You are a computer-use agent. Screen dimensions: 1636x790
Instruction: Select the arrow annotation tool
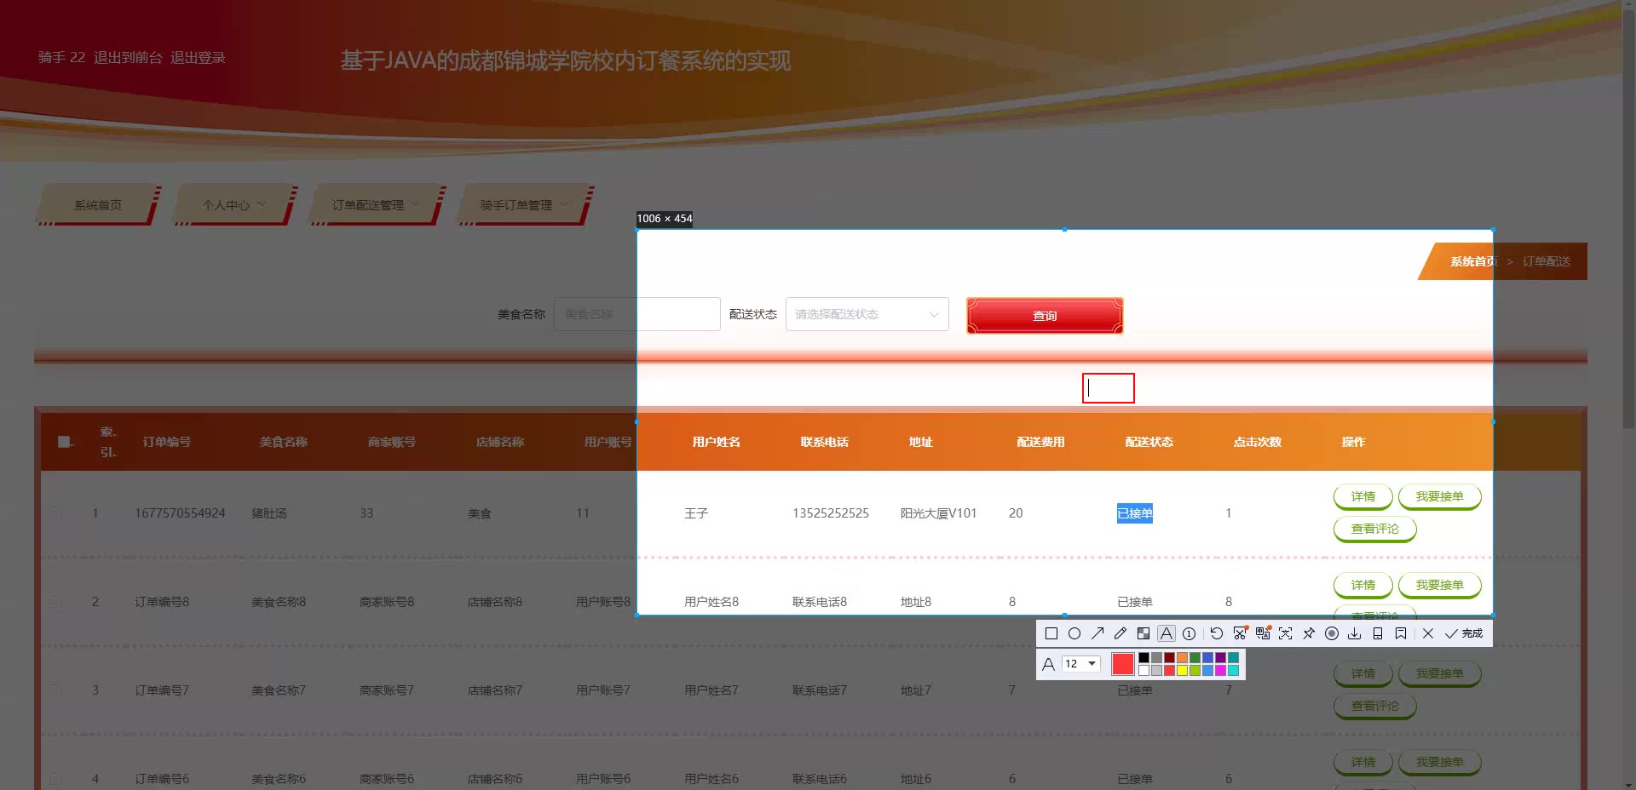click(x=1097, y=633)
